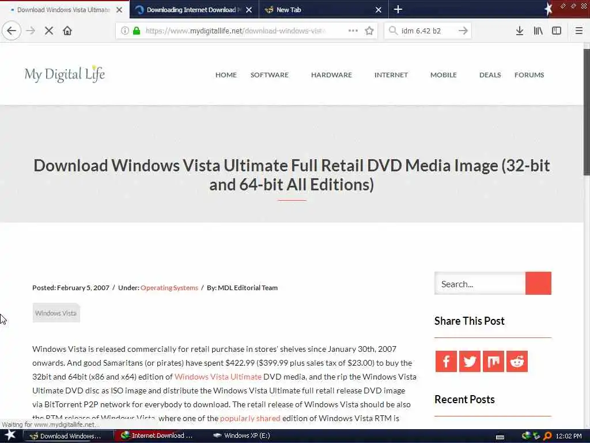Screen dimensions: 590x443
Task: Open the downloads panel
Action: coord(519,31)
